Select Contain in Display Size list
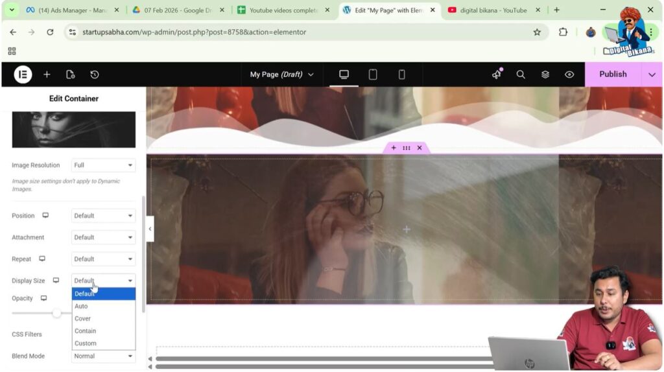Viewport: 664px width, 372px height. (x=104, y=331)
